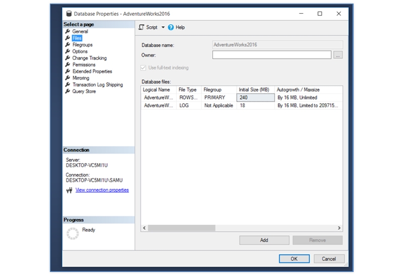Click the wrench icon beside Filegroups
Screen dimensions: 403x276
pos(68,45)
